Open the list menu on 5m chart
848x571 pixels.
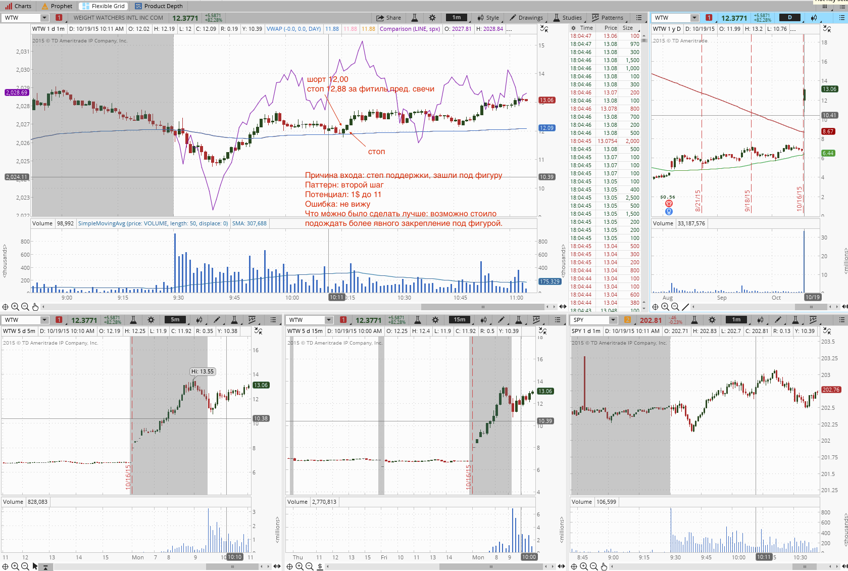[x=273, y=320]
